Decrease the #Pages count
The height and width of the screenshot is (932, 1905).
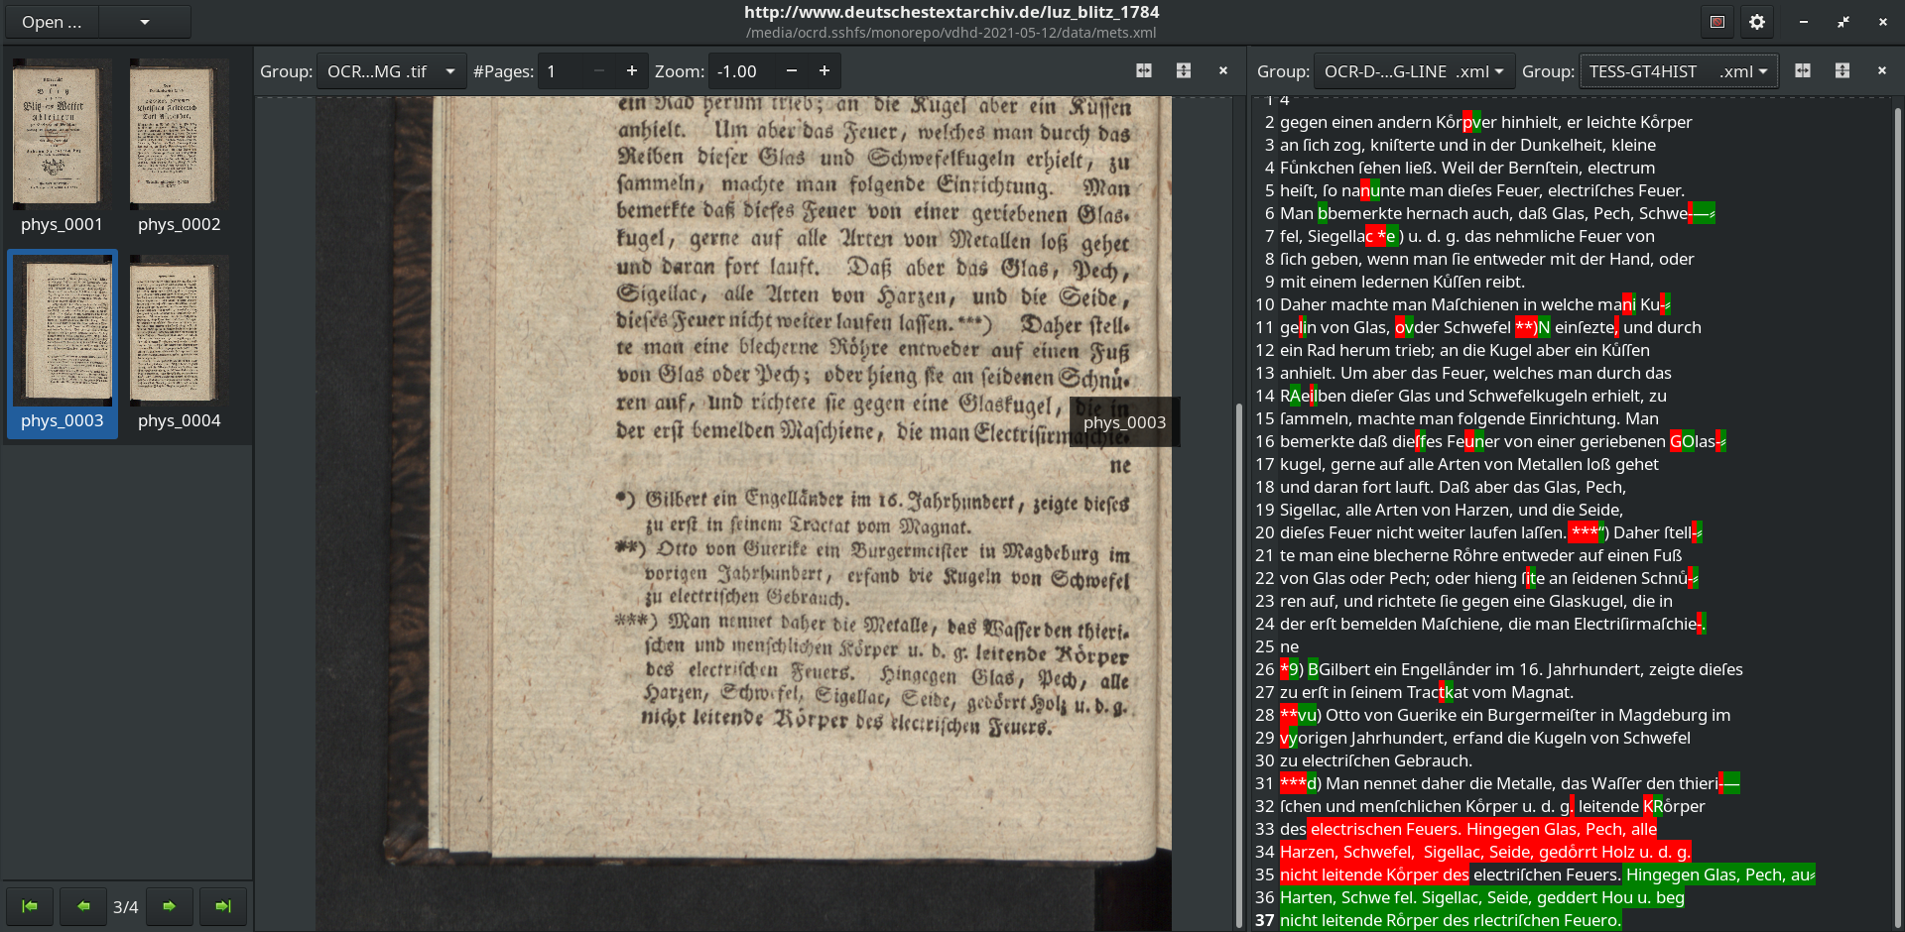pyautogui.click(x=598, y=71)
